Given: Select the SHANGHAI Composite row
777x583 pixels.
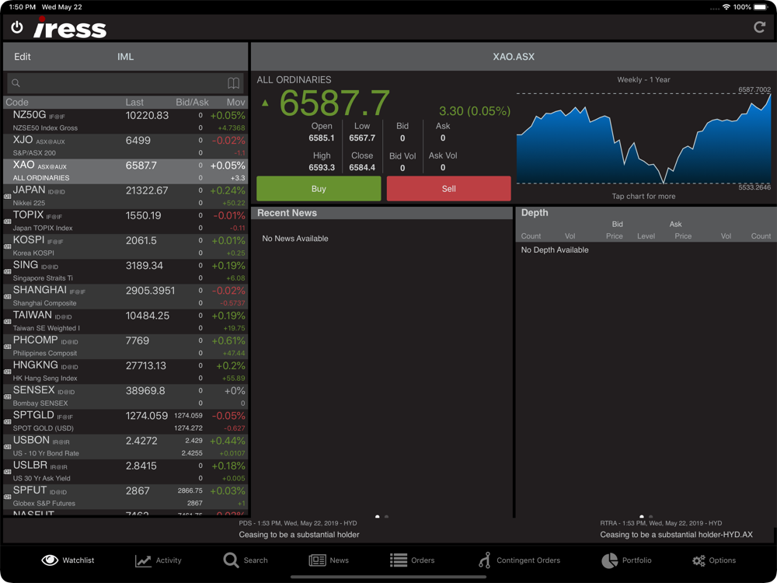Looking at the screenshot, I should [x=125, y=296].
